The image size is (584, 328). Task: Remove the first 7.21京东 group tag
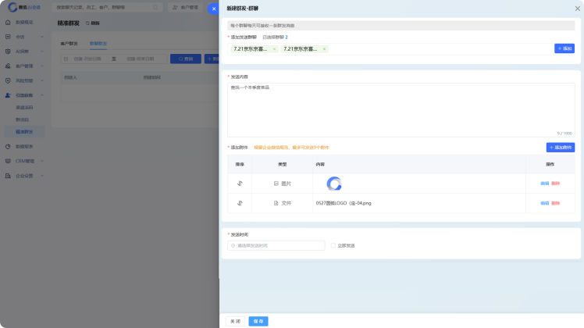click(274, 49)
